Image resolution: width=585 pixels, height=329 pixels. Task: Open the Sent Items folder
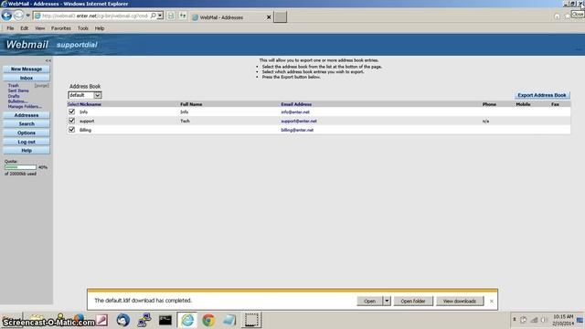[x=18, y=90]
